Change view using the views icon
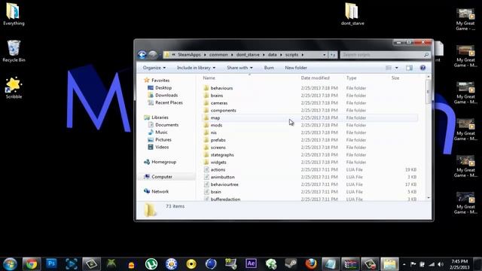The height and width of the screenshot is (271, 482). (389, 68)
